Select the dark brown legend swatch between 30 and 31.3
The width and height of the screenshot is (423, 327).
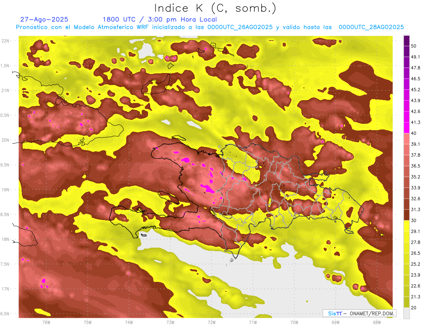click(x=406, y=215)
